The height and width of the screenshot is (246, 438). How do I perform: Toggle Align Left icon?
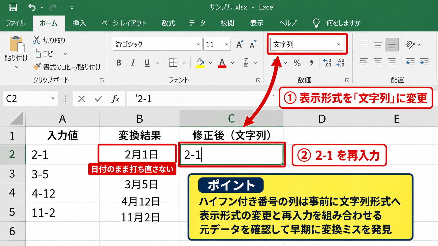point(364,62)
